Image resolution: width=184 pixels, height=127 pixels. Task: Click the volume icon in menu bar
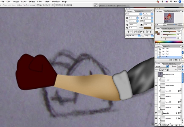coord(175,2)
